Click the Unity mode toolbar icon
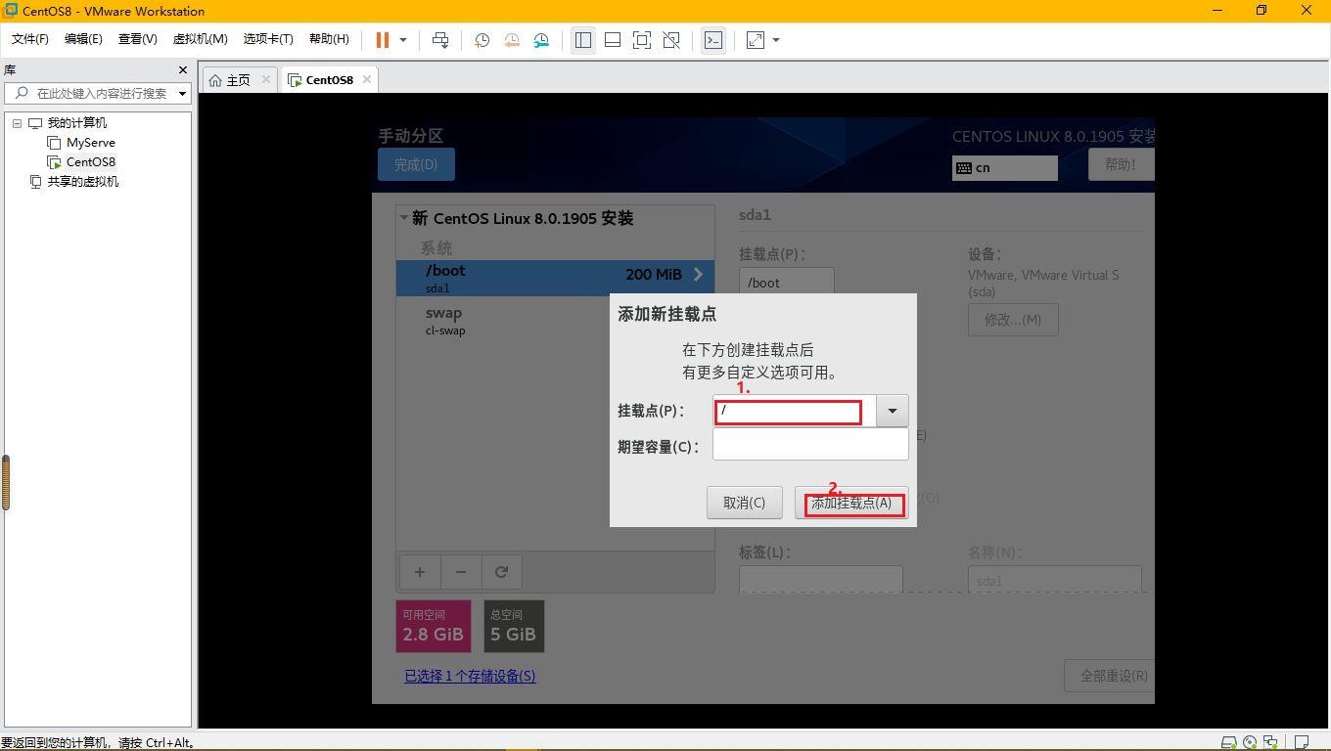1331x751 pixels. tap(671, 40)
